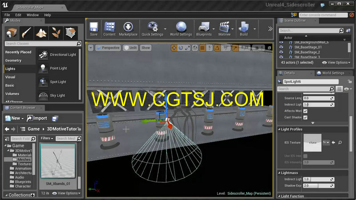Click the Directional Light icon
The image size is (356, 200).
click(43, 55)
